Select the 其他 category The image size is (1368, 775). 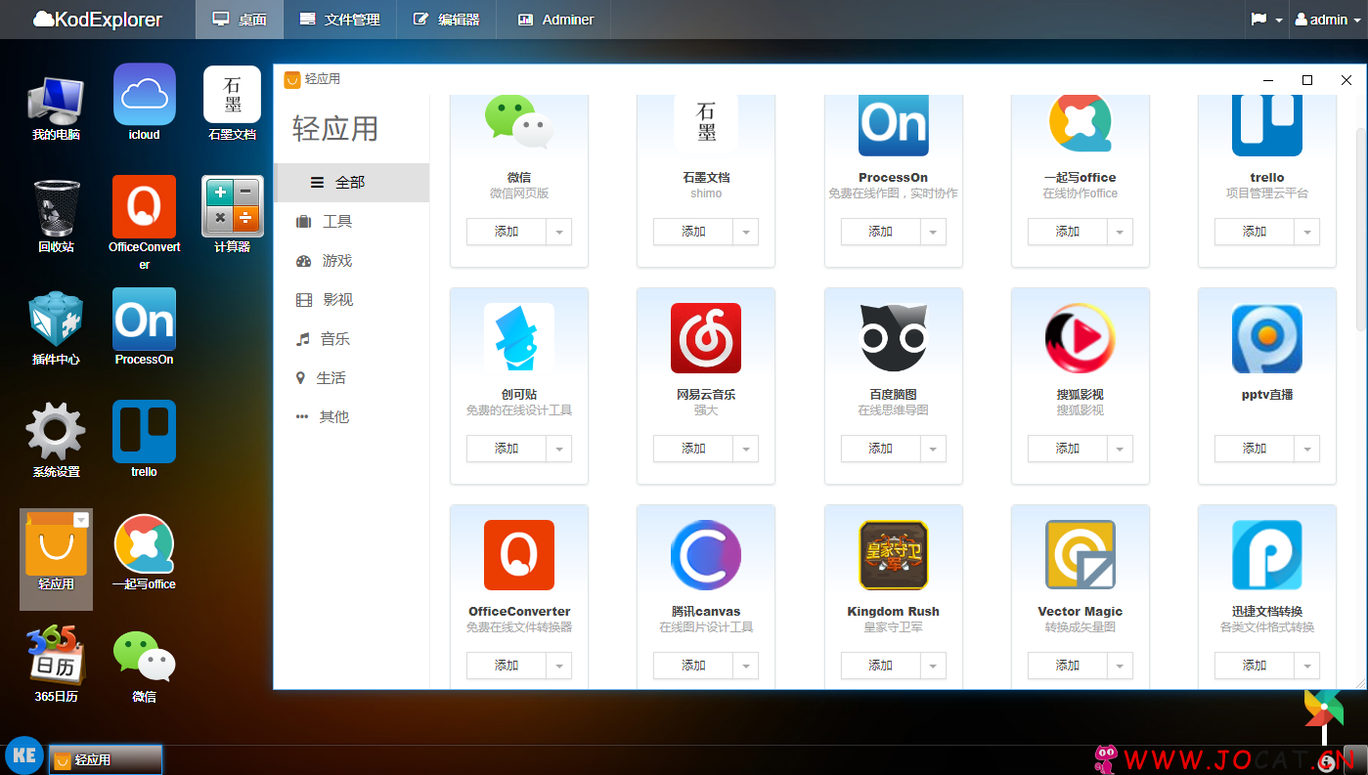(x=351, y=417)
